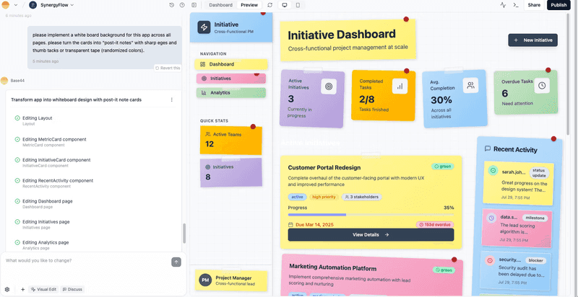Screen dimensions: 578x297
Task: Switch to mobile preview icon
Action: point(298,5)
